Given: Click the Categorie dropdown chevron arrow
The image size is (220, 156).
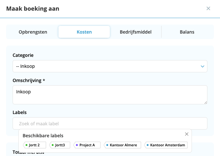Looking at the screenshot, I should point(202,66).
